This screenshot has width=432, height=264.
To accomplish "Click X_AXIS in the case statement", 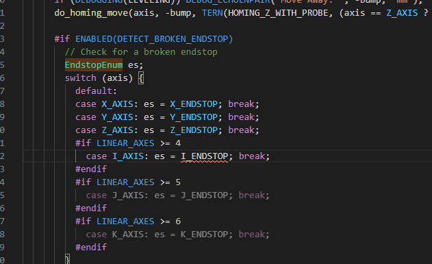I will [117, 104].
